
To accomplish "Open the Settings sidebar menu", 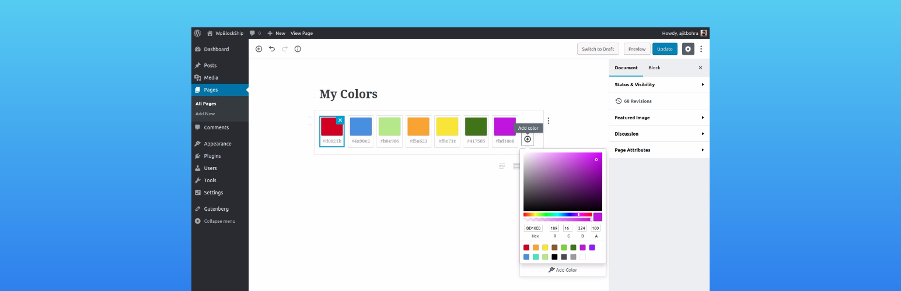I will (220, 193).
